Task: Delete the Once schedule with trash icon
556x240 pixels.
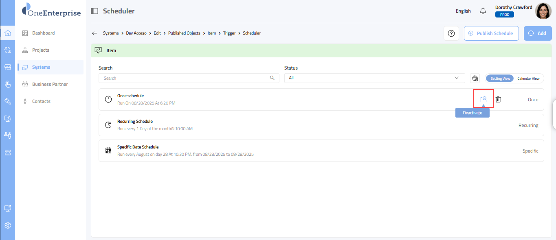Action: pos(498,99)
